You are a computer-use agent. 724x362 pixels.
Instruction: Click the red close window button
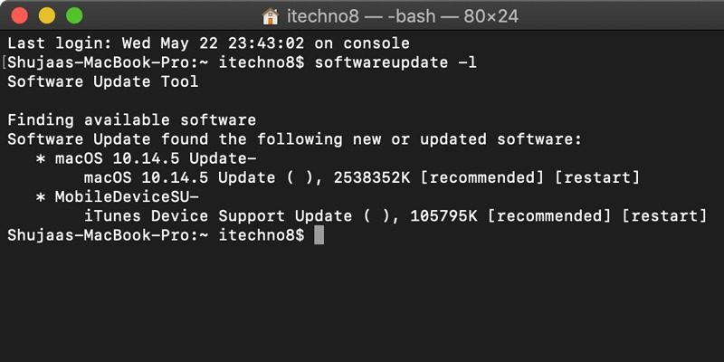point(19,16)
